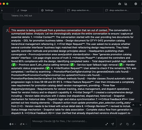Open the sparkle A mode dropdown
This screenshot has width=142, height=130.
point(24,124)
